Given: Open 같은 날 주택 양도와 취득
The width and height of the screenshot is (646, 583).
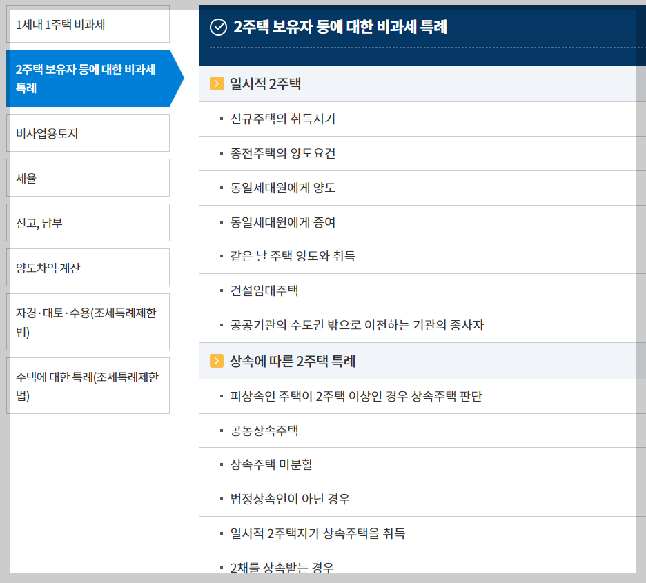Looking at the screenshot, I should [x=293, y=256].
